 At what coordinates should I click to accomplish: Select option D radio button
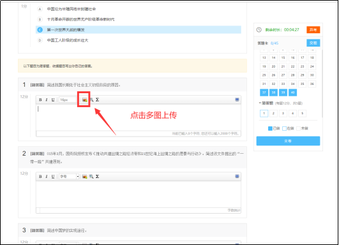click(x=40, y=40)
